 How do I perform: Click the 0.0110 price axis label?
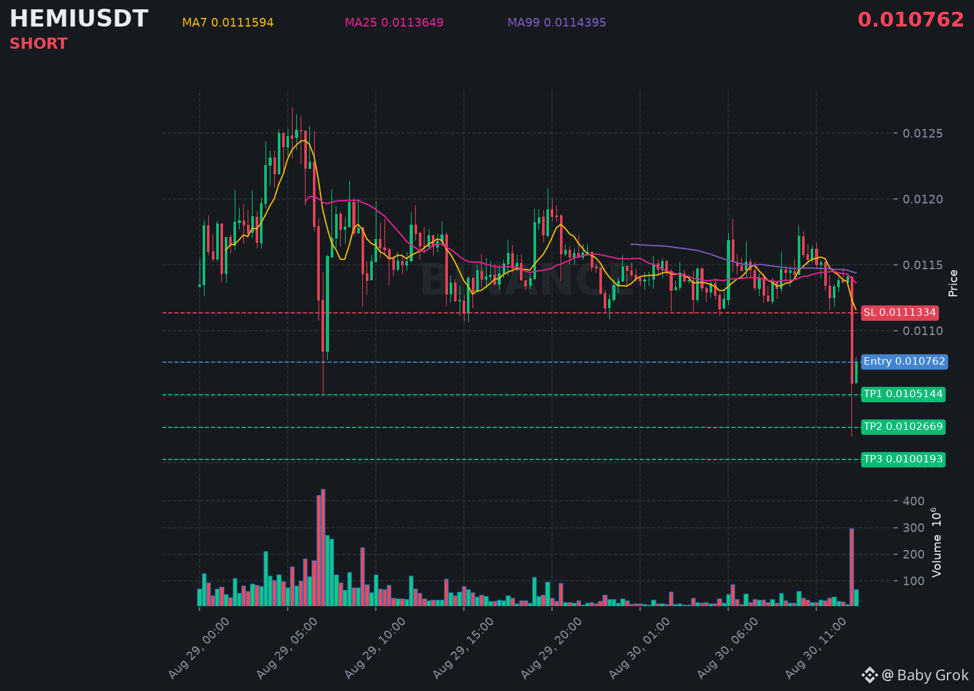point(922,331)
